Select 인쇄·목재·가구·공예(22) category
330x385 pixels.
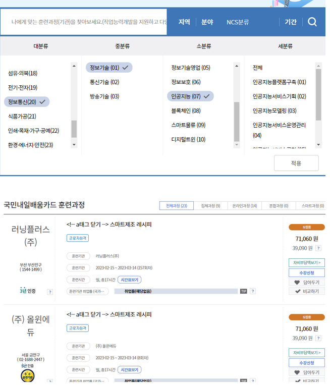tap(33, 130)
